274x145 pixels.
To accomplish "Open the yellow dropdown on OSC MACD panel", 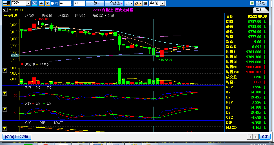I will click(x=5, y=129).
